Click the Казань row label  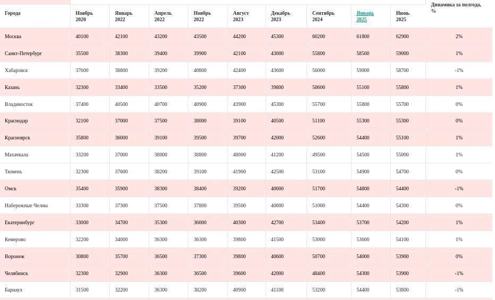point(12,87)
